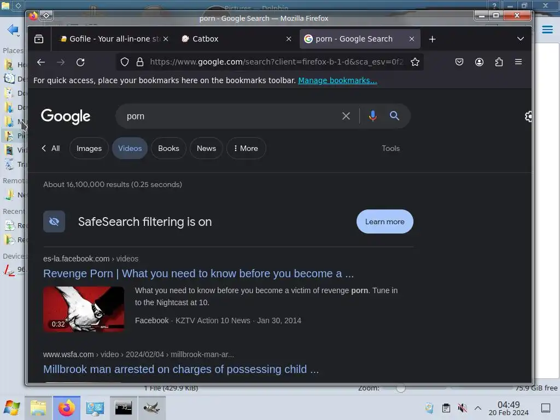Select the News search filter

pyautogui.click(x=206, y=148)
